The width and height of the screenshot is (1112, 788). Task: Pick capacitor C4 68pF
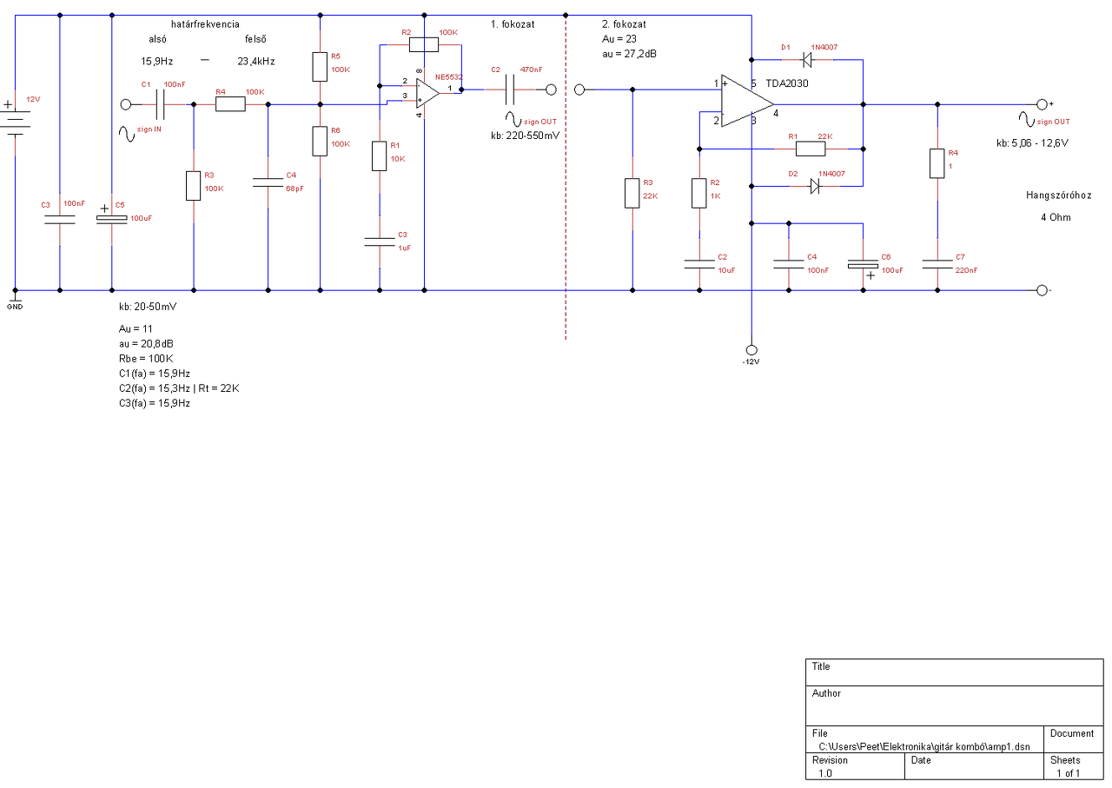tap(268, 182)
